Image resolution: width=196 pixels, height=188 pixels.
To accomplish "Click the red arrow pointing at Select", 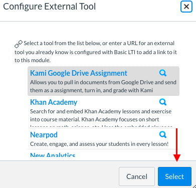I will [177, 145].
